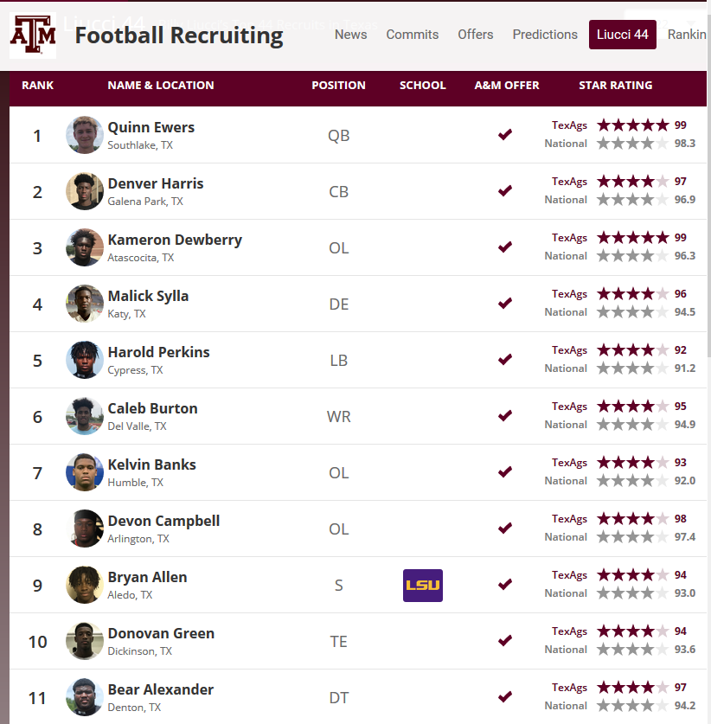
Task: Click Malick Sylla's A&M offer checkmark
Action: 505,304
